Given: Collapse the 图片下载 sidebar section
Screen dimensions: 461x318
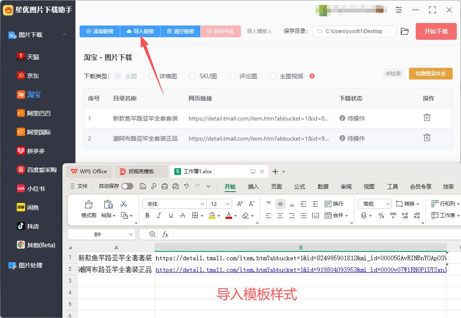Looking at the screenshot, I should pyautogui.click(x=65, y=35).
